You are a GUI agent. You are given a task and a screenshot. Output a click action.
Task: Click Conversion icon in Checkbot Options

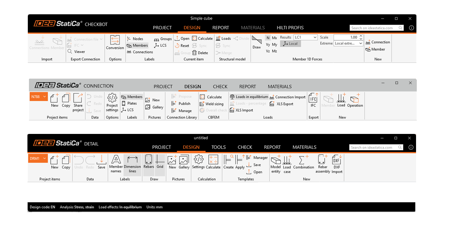[115, 43]
